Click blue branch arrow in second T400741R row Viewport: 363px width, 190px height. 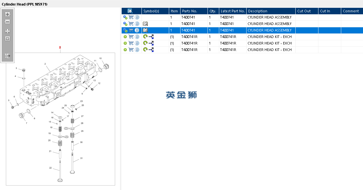click(151, 43)
